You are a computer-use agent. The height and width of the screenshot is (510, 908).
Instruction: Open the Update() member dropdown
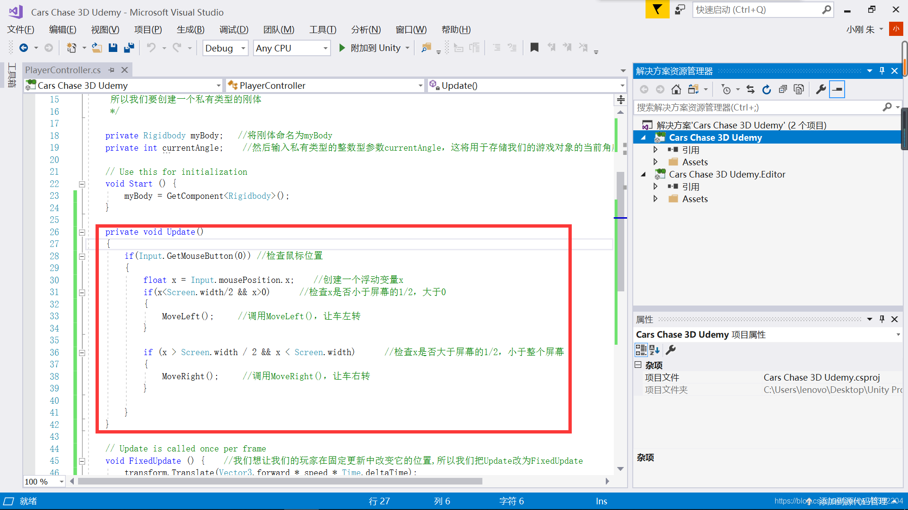point(527,85)
